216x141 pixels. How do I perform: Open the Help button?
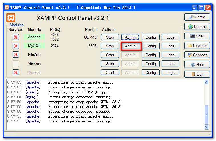[197, 65]
